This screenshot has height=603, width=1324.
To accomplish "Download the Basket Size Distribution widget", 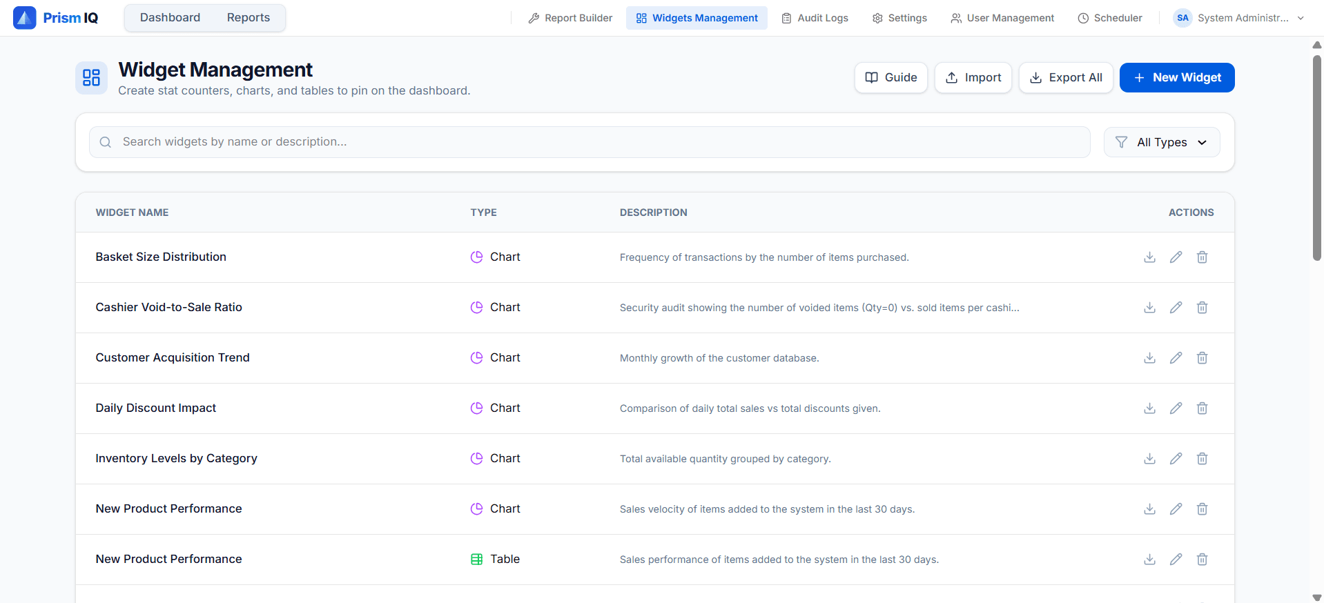I will click(1149, 257).
